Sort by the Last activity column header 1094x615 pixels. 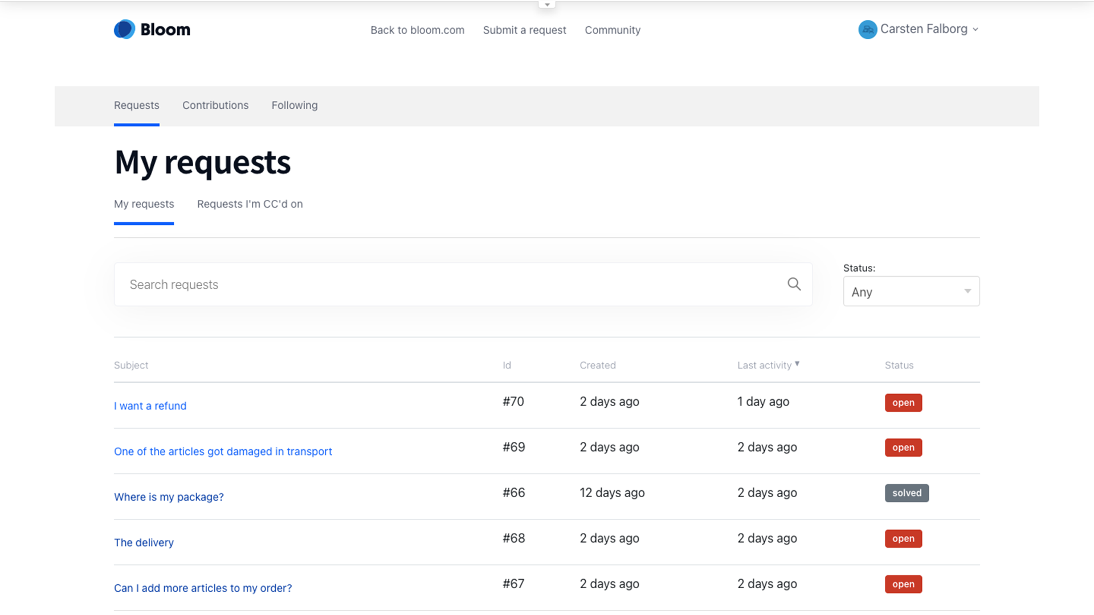click(x=765, y=366)
